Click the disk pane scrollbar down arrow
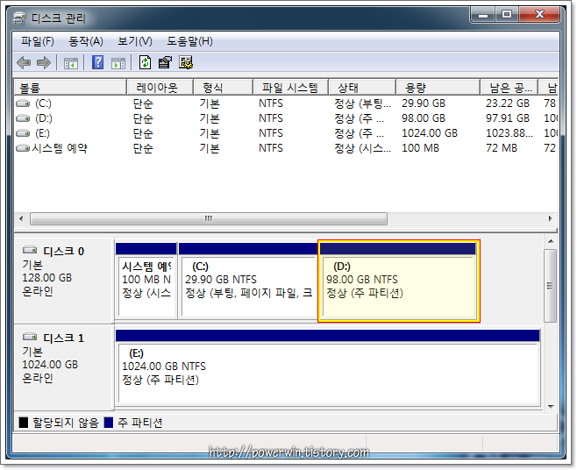Viewport: 577px width, 470px height. pos(551,406)
